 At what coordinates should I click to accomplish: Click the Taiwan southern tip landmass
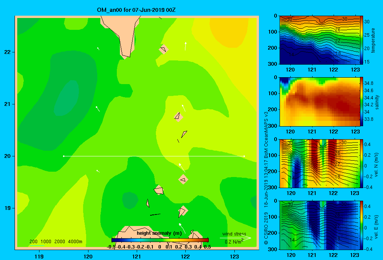pos(123,34)
